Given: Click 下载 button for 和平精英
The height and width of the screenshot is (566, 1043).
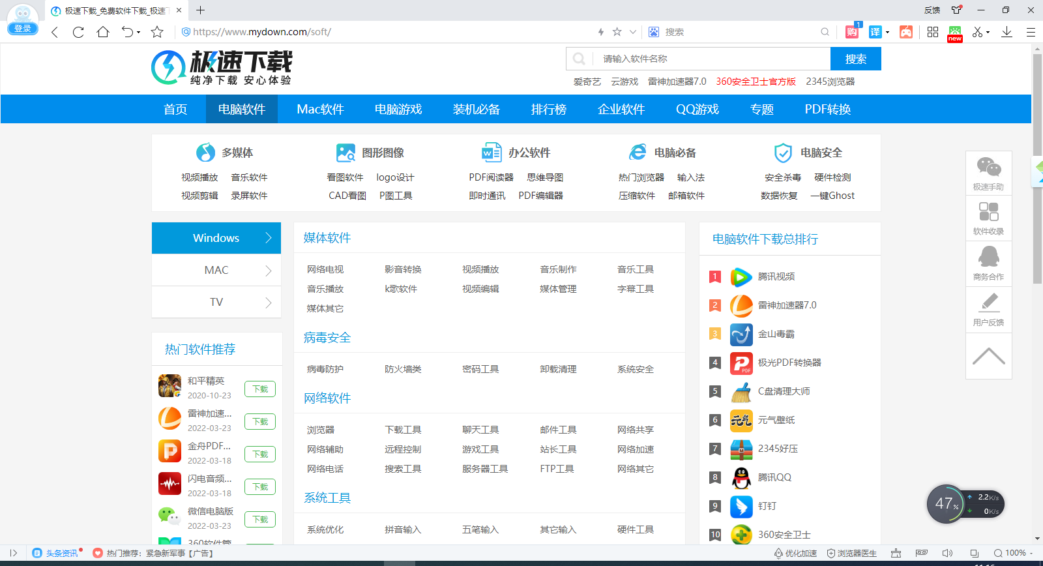Looking at the screenshot, I should point(260,389).
